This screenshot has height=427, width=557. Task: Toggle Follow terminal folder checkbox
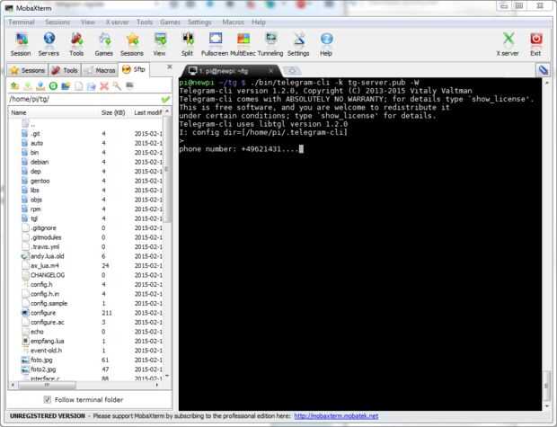click(48, 400)
